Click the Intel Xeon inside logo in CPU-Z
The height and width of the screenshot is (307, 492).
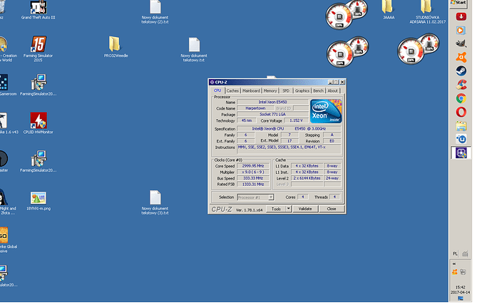point(326,111)
